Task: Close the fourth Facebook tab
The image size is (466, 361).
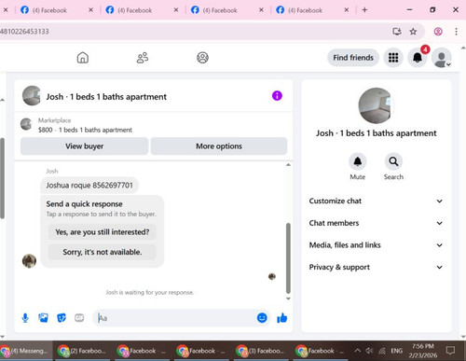Action: (x=347, y=10)
